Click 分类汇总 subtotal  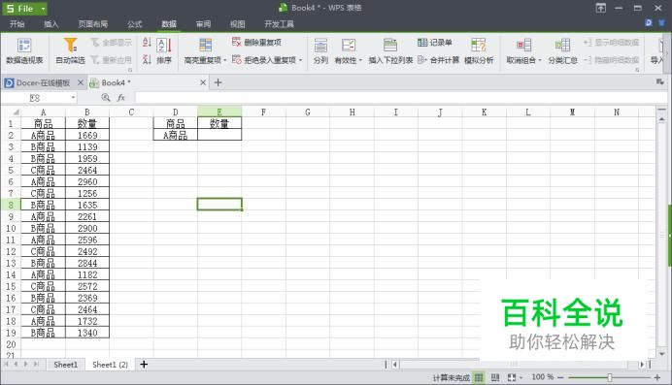562,50
